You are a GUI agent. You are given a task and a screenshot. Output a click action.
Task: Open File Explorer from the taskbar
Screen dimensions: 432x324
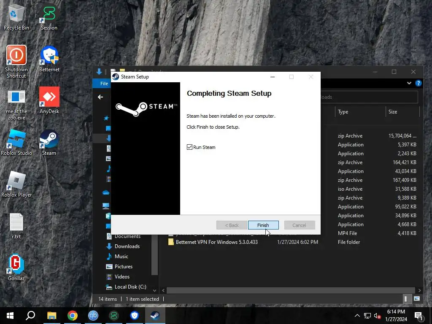(51, 316)
